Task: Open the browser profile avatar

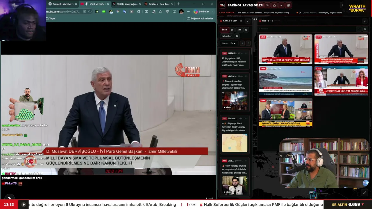Action: point(181,12)
